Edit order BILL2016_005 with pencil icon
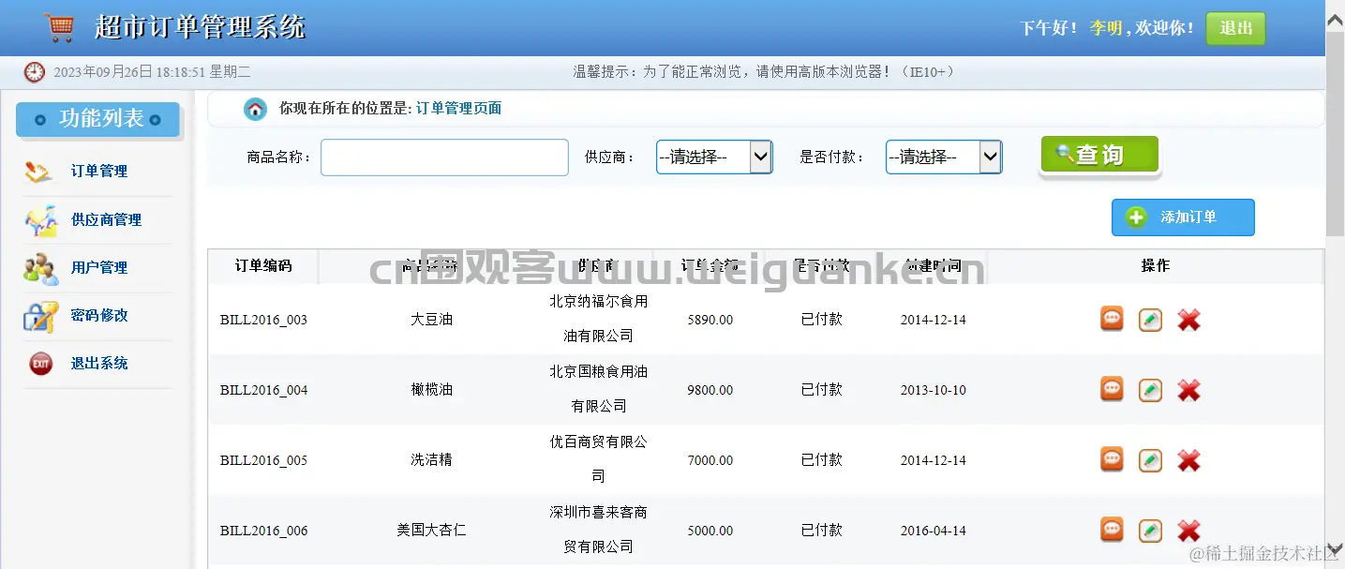The height and width of the screenshot is (569, 1345). (x=1151, y=460)
